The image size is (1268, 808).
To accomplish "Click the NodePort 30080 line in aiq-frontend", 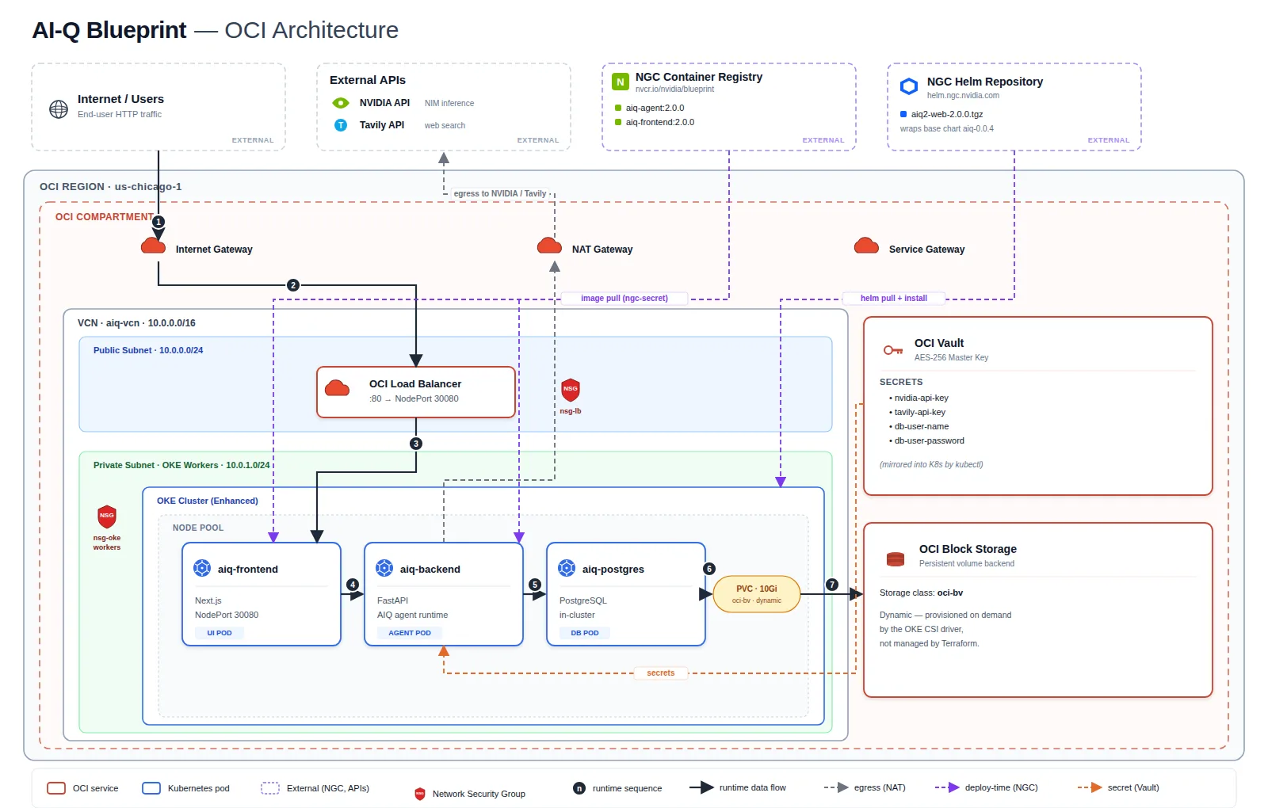I will tap(227, 615).
